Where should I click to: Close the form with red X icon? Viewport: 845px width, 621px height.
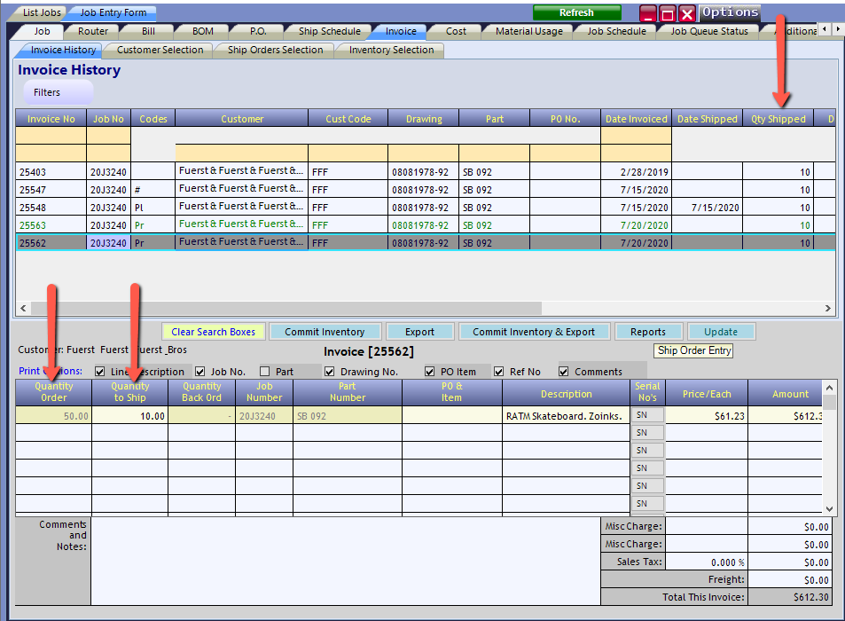[x=686, y=13]
